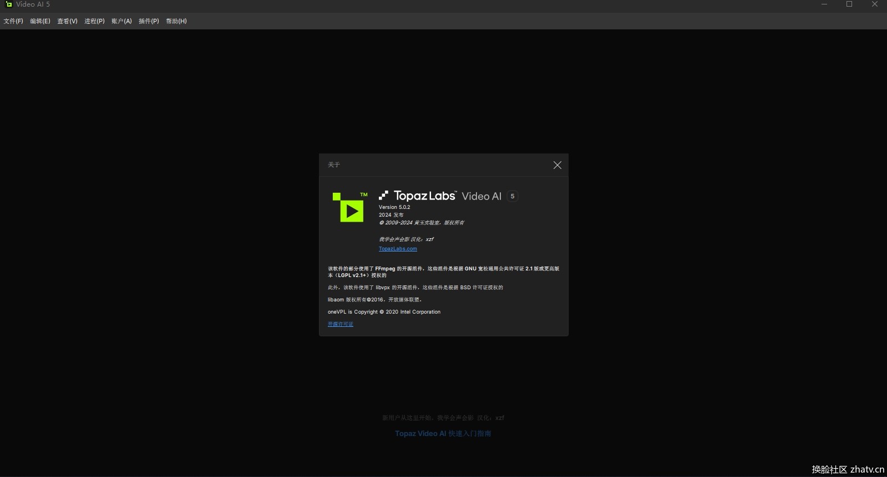Maximize the Video AI 5 window
The width and height of the screenshot is (887, 477).
(849, 4)
